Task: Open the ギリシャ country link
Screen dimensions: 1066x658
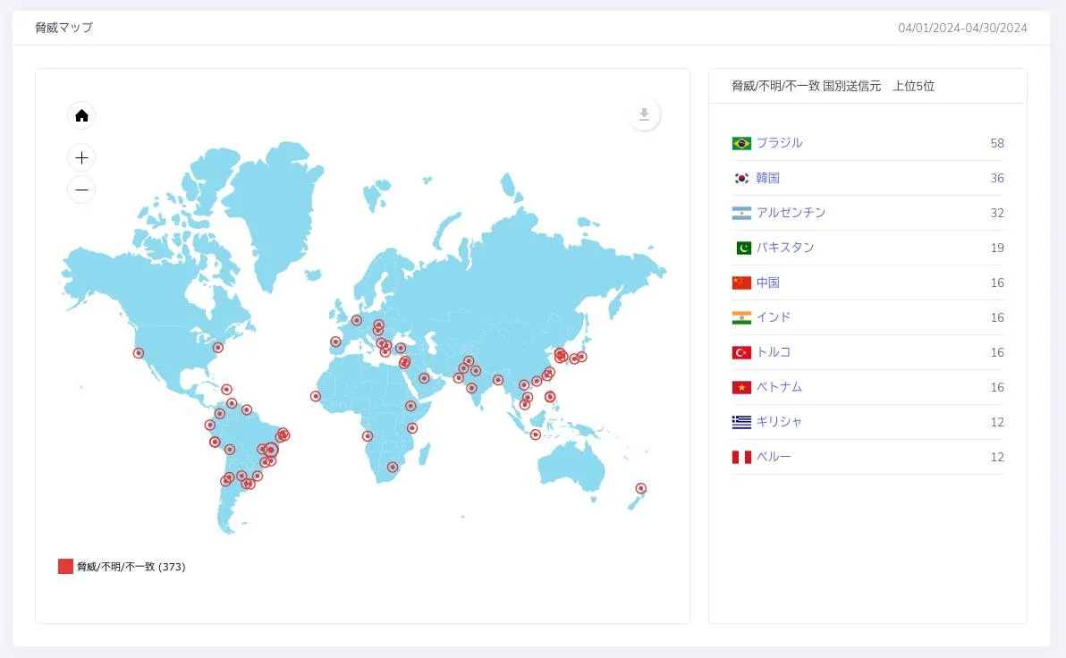Action: pos(779,422)
